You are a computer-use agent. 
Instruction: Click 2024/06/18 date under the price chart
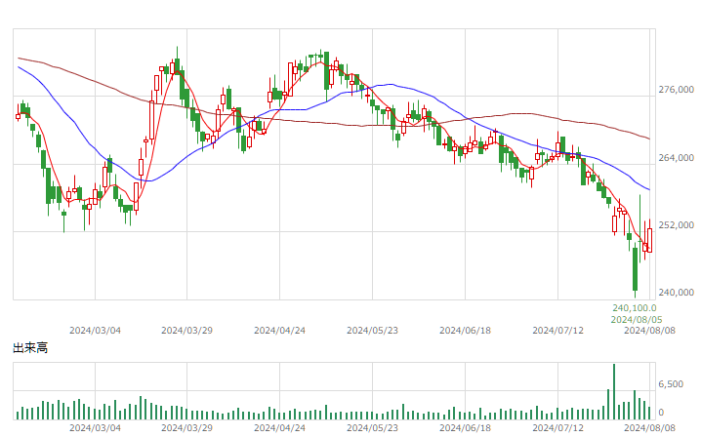[x=465, y=331]
